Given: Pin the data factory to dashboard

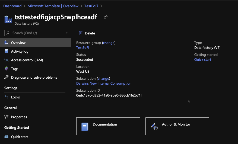Looking at the screenshot, I should 105,17.
